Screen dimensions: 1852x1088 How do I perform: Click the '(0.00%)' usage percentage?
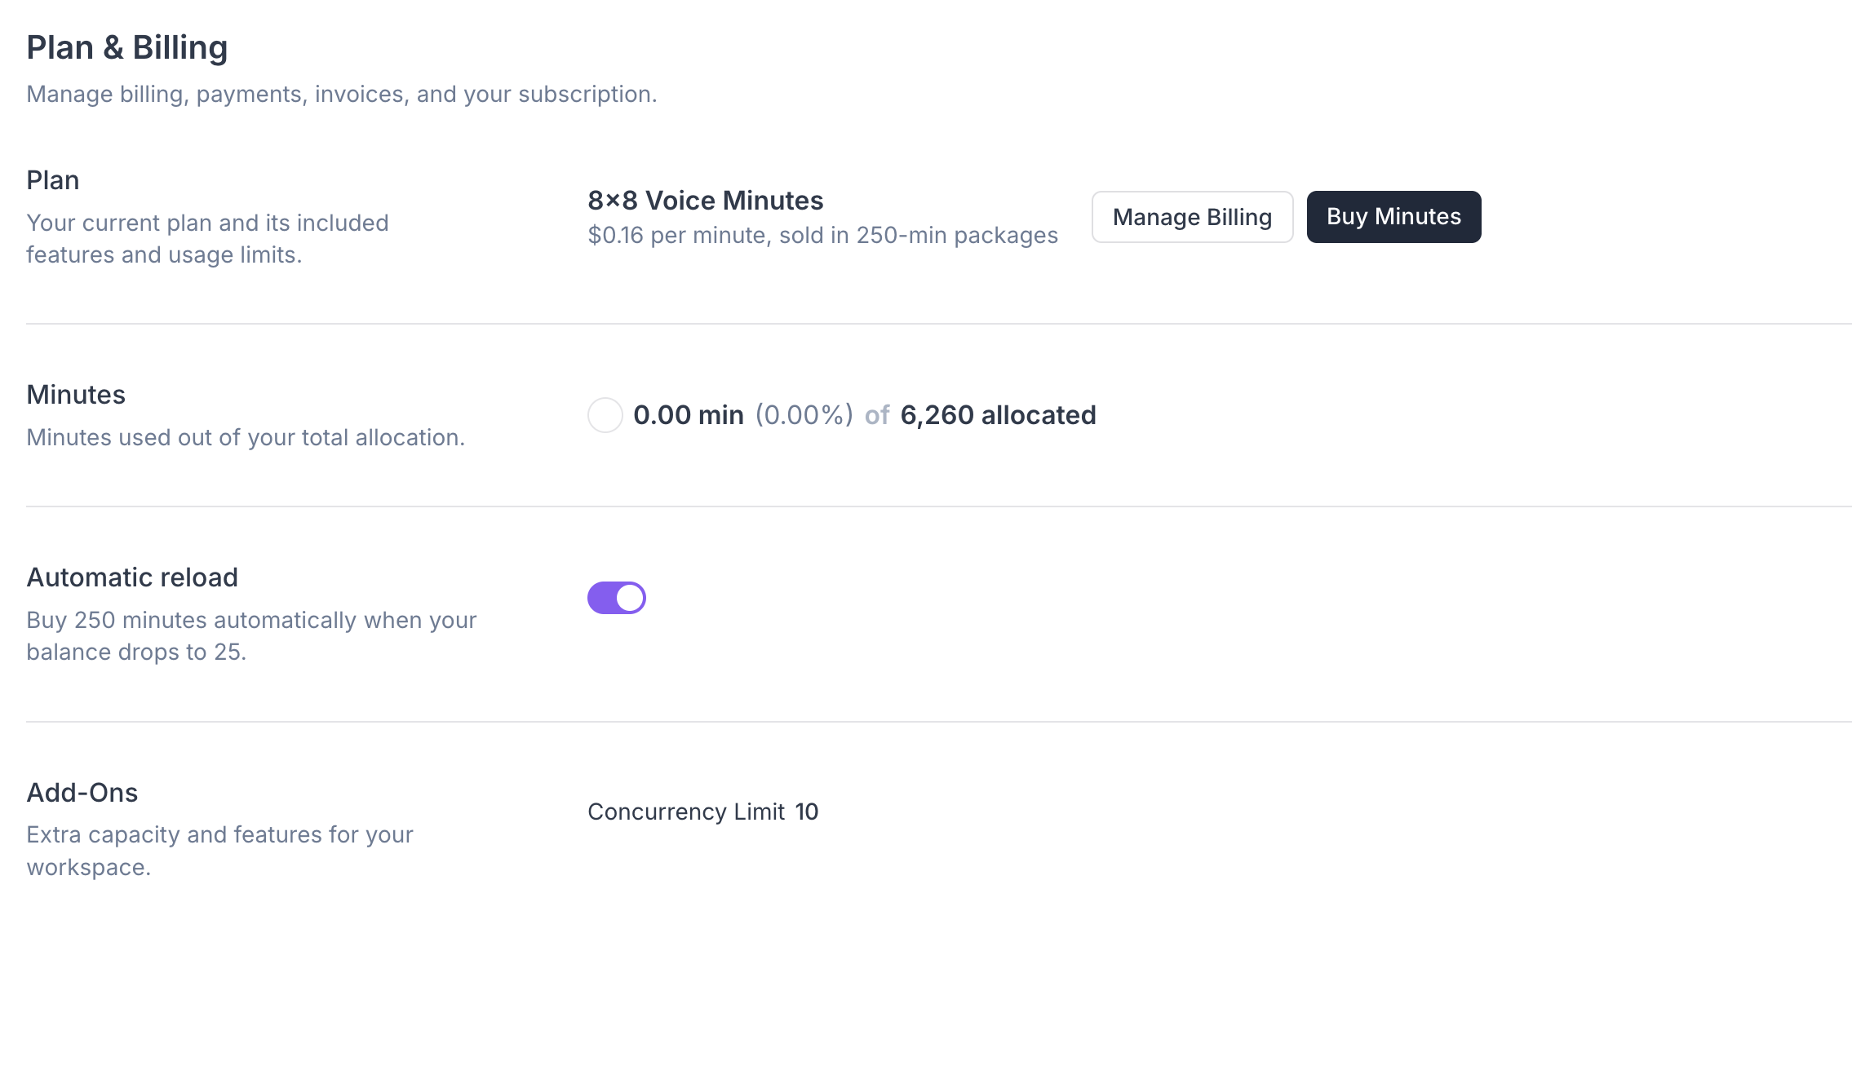(x=804, y=415)
